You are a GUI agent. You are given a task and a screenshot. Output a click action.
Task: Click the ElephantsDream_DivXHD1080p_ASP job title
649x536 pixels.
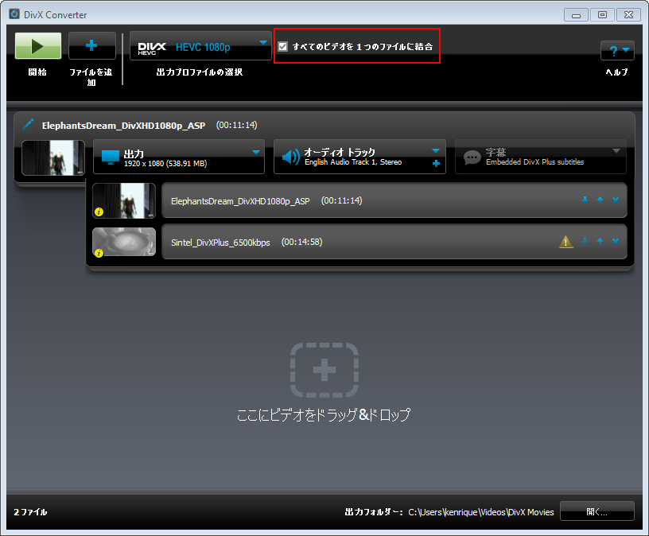(x=123, y=126)
